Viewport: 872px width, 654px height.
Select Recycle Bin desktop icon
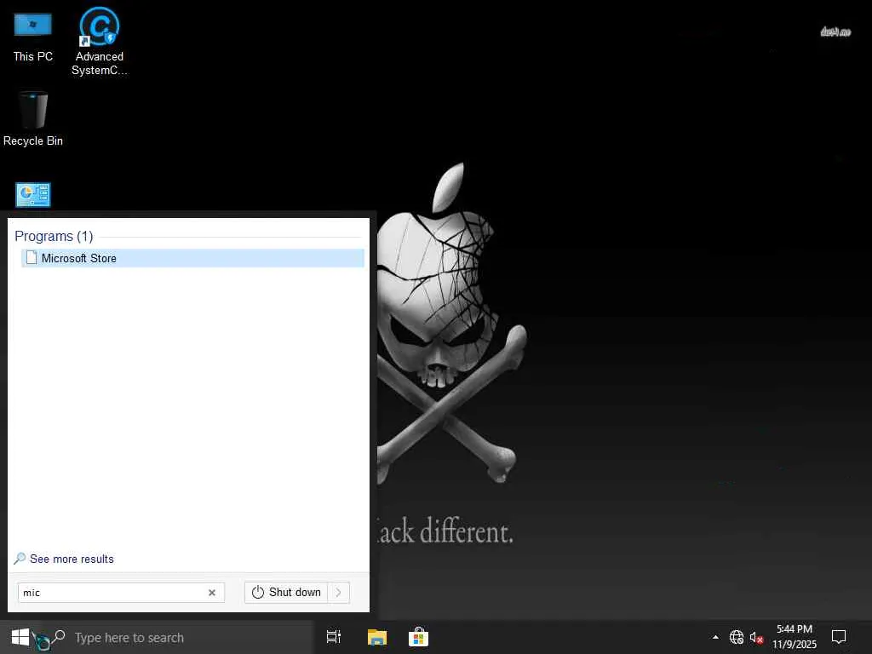tap(33, 119)
